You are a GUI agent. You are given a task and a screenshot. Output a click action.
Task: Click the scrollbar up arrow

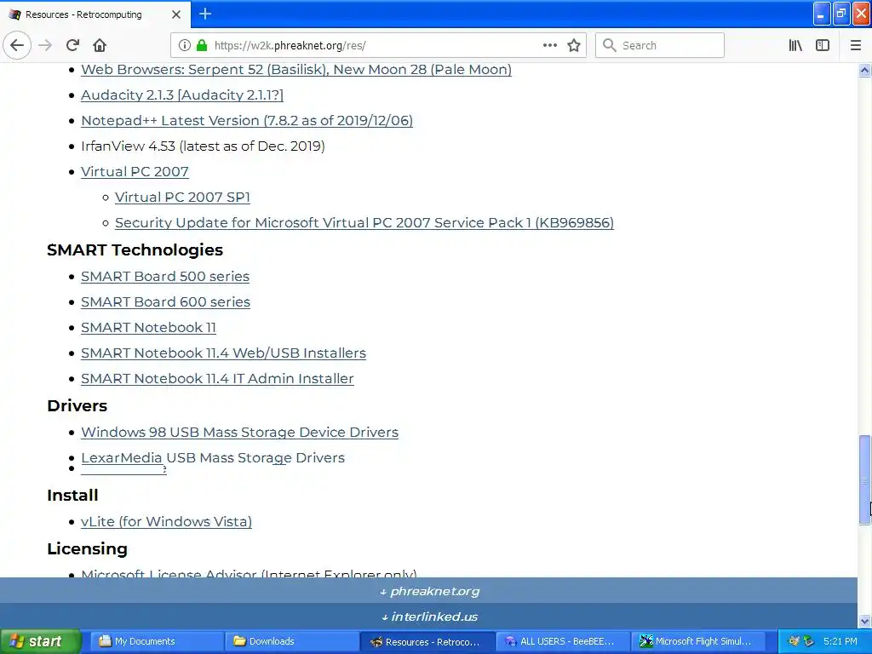(864, 70)
